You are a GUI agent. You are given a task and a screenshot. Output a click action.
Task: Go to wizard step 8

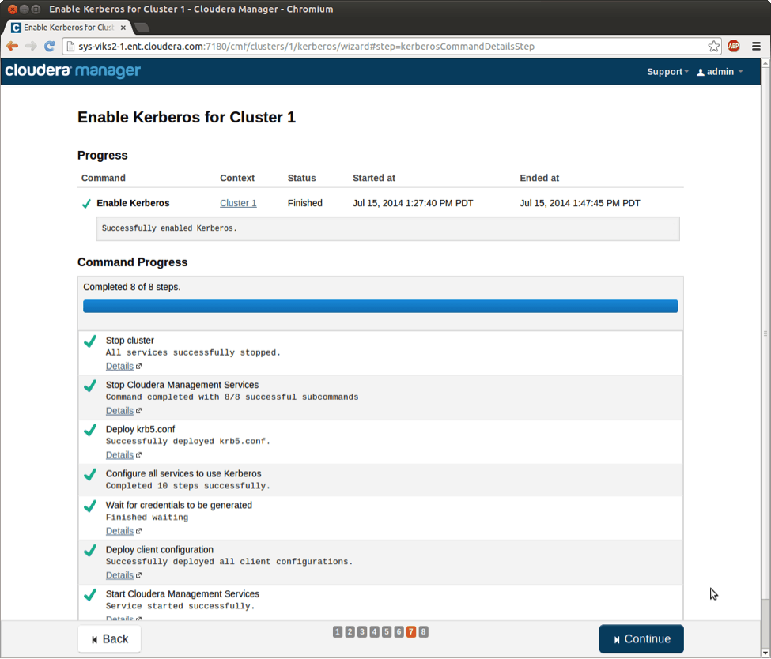pos(424,631)
